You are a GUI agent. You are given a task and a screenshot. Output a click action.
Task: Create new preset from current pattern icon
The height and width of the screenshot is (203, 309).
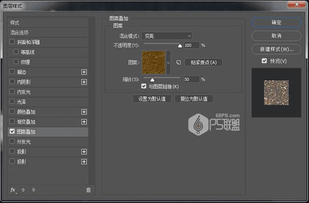[x=178, y=62]
